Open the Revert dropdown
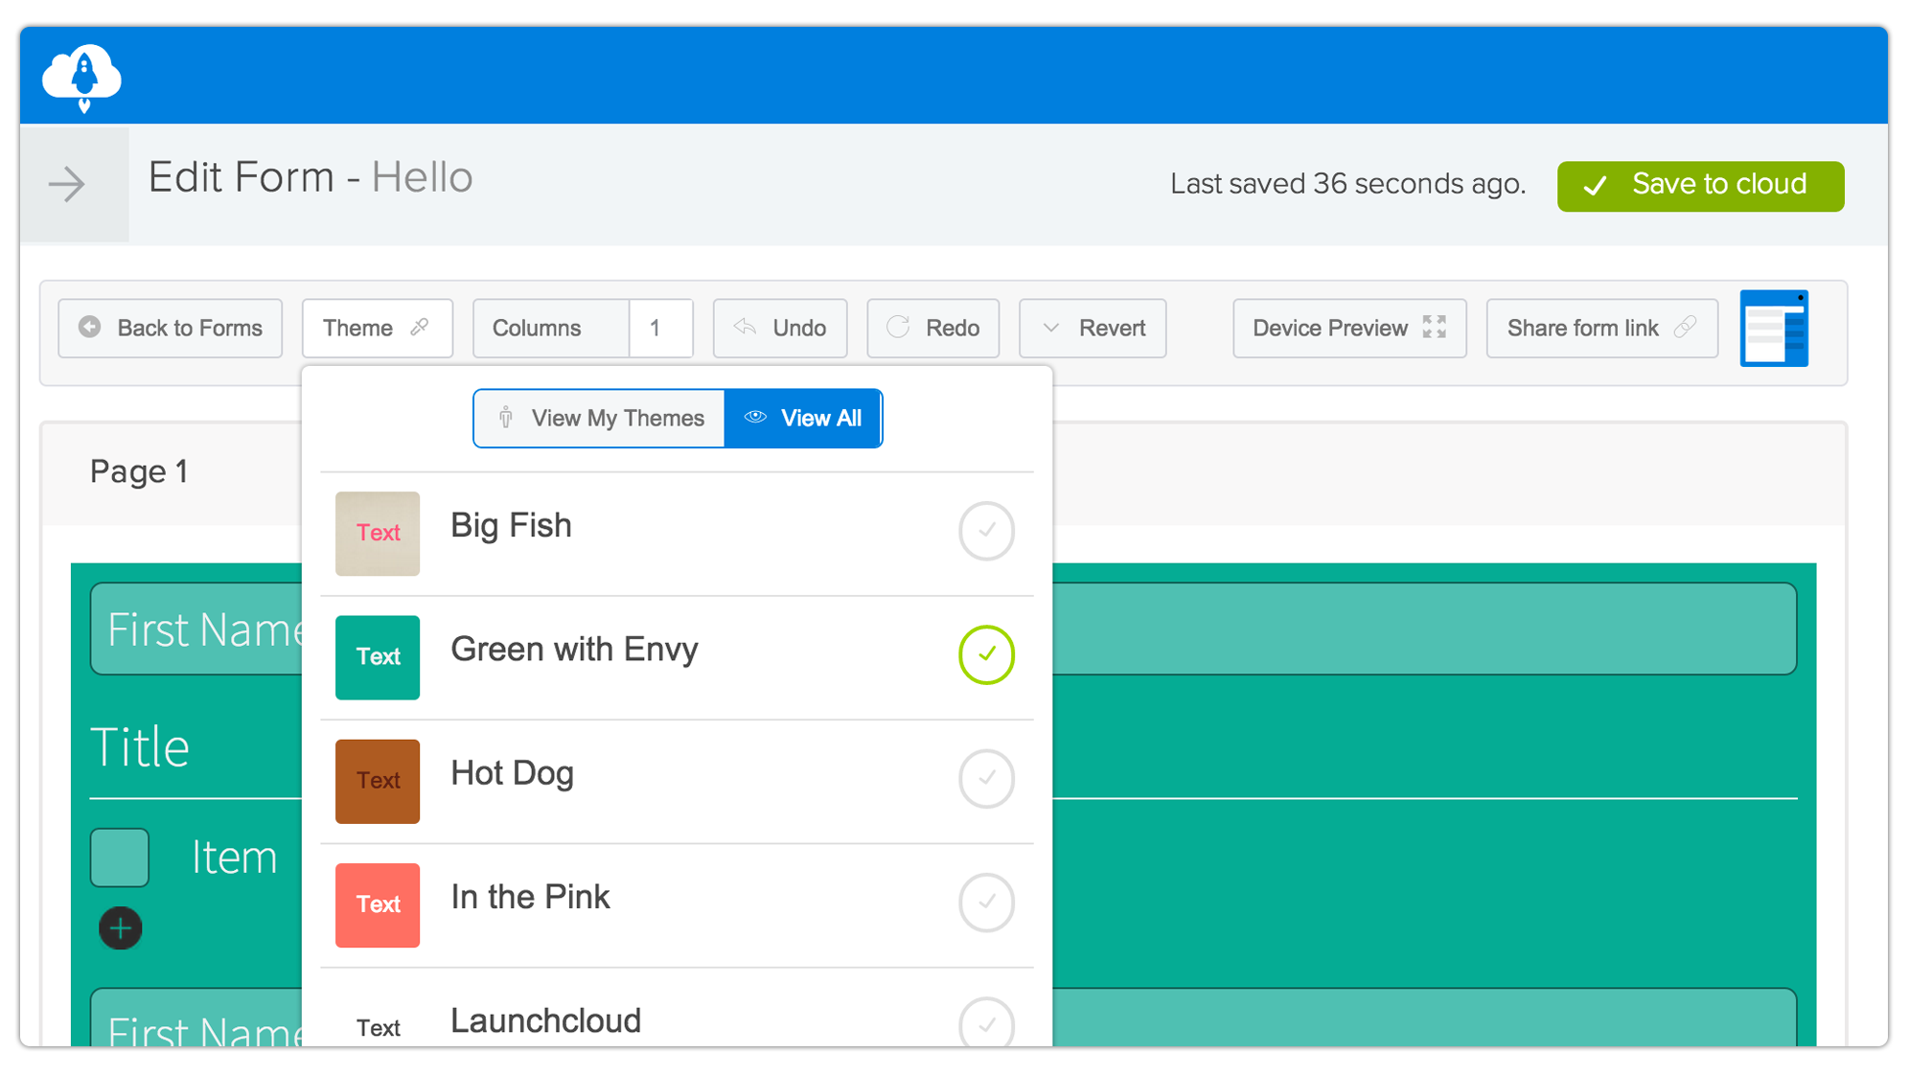Image resolution: width=1909 pixels, height=1075 pixels. tap(1092, 328)
